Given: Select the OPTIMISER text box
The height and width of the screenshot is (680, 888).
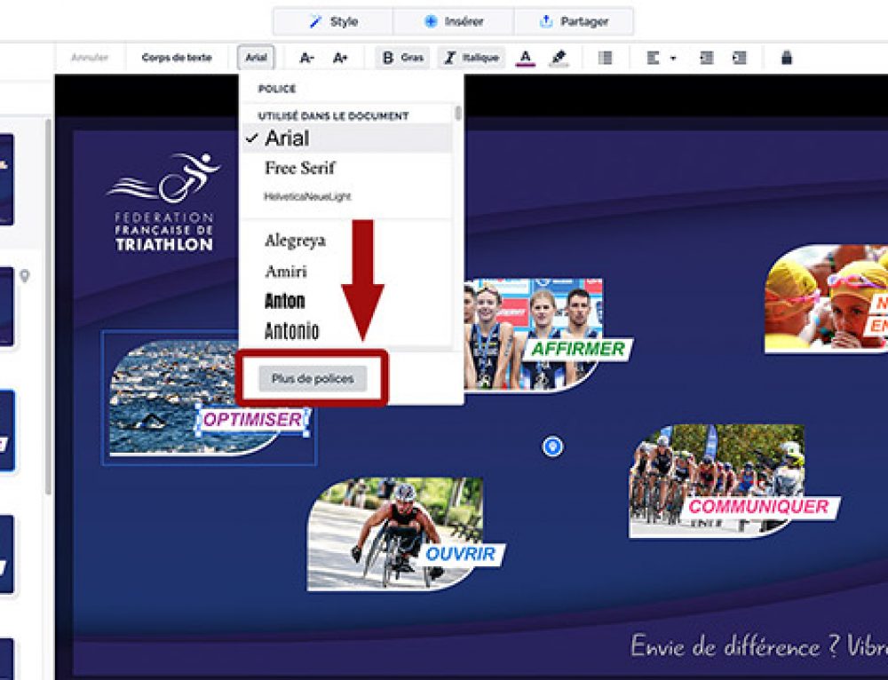Looking at the screenshot, I should (252, 420).
